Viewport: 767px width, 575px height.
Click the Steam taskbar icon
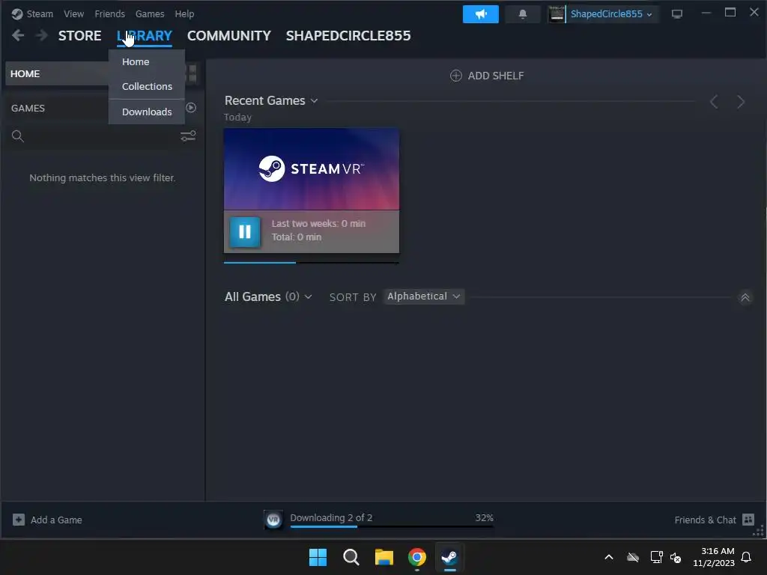tap(449, 557)
